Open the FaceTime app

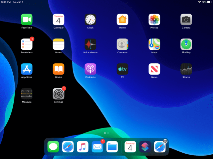coord(27,20)
